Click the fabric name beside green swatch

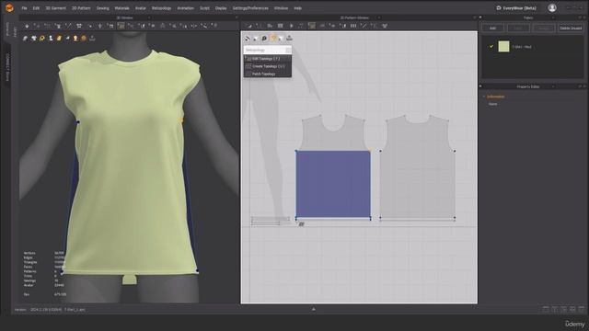tap(522, 47)
